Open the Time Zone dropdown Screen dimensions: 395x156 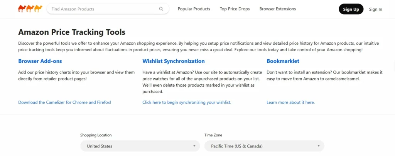(x=264, y=146)
